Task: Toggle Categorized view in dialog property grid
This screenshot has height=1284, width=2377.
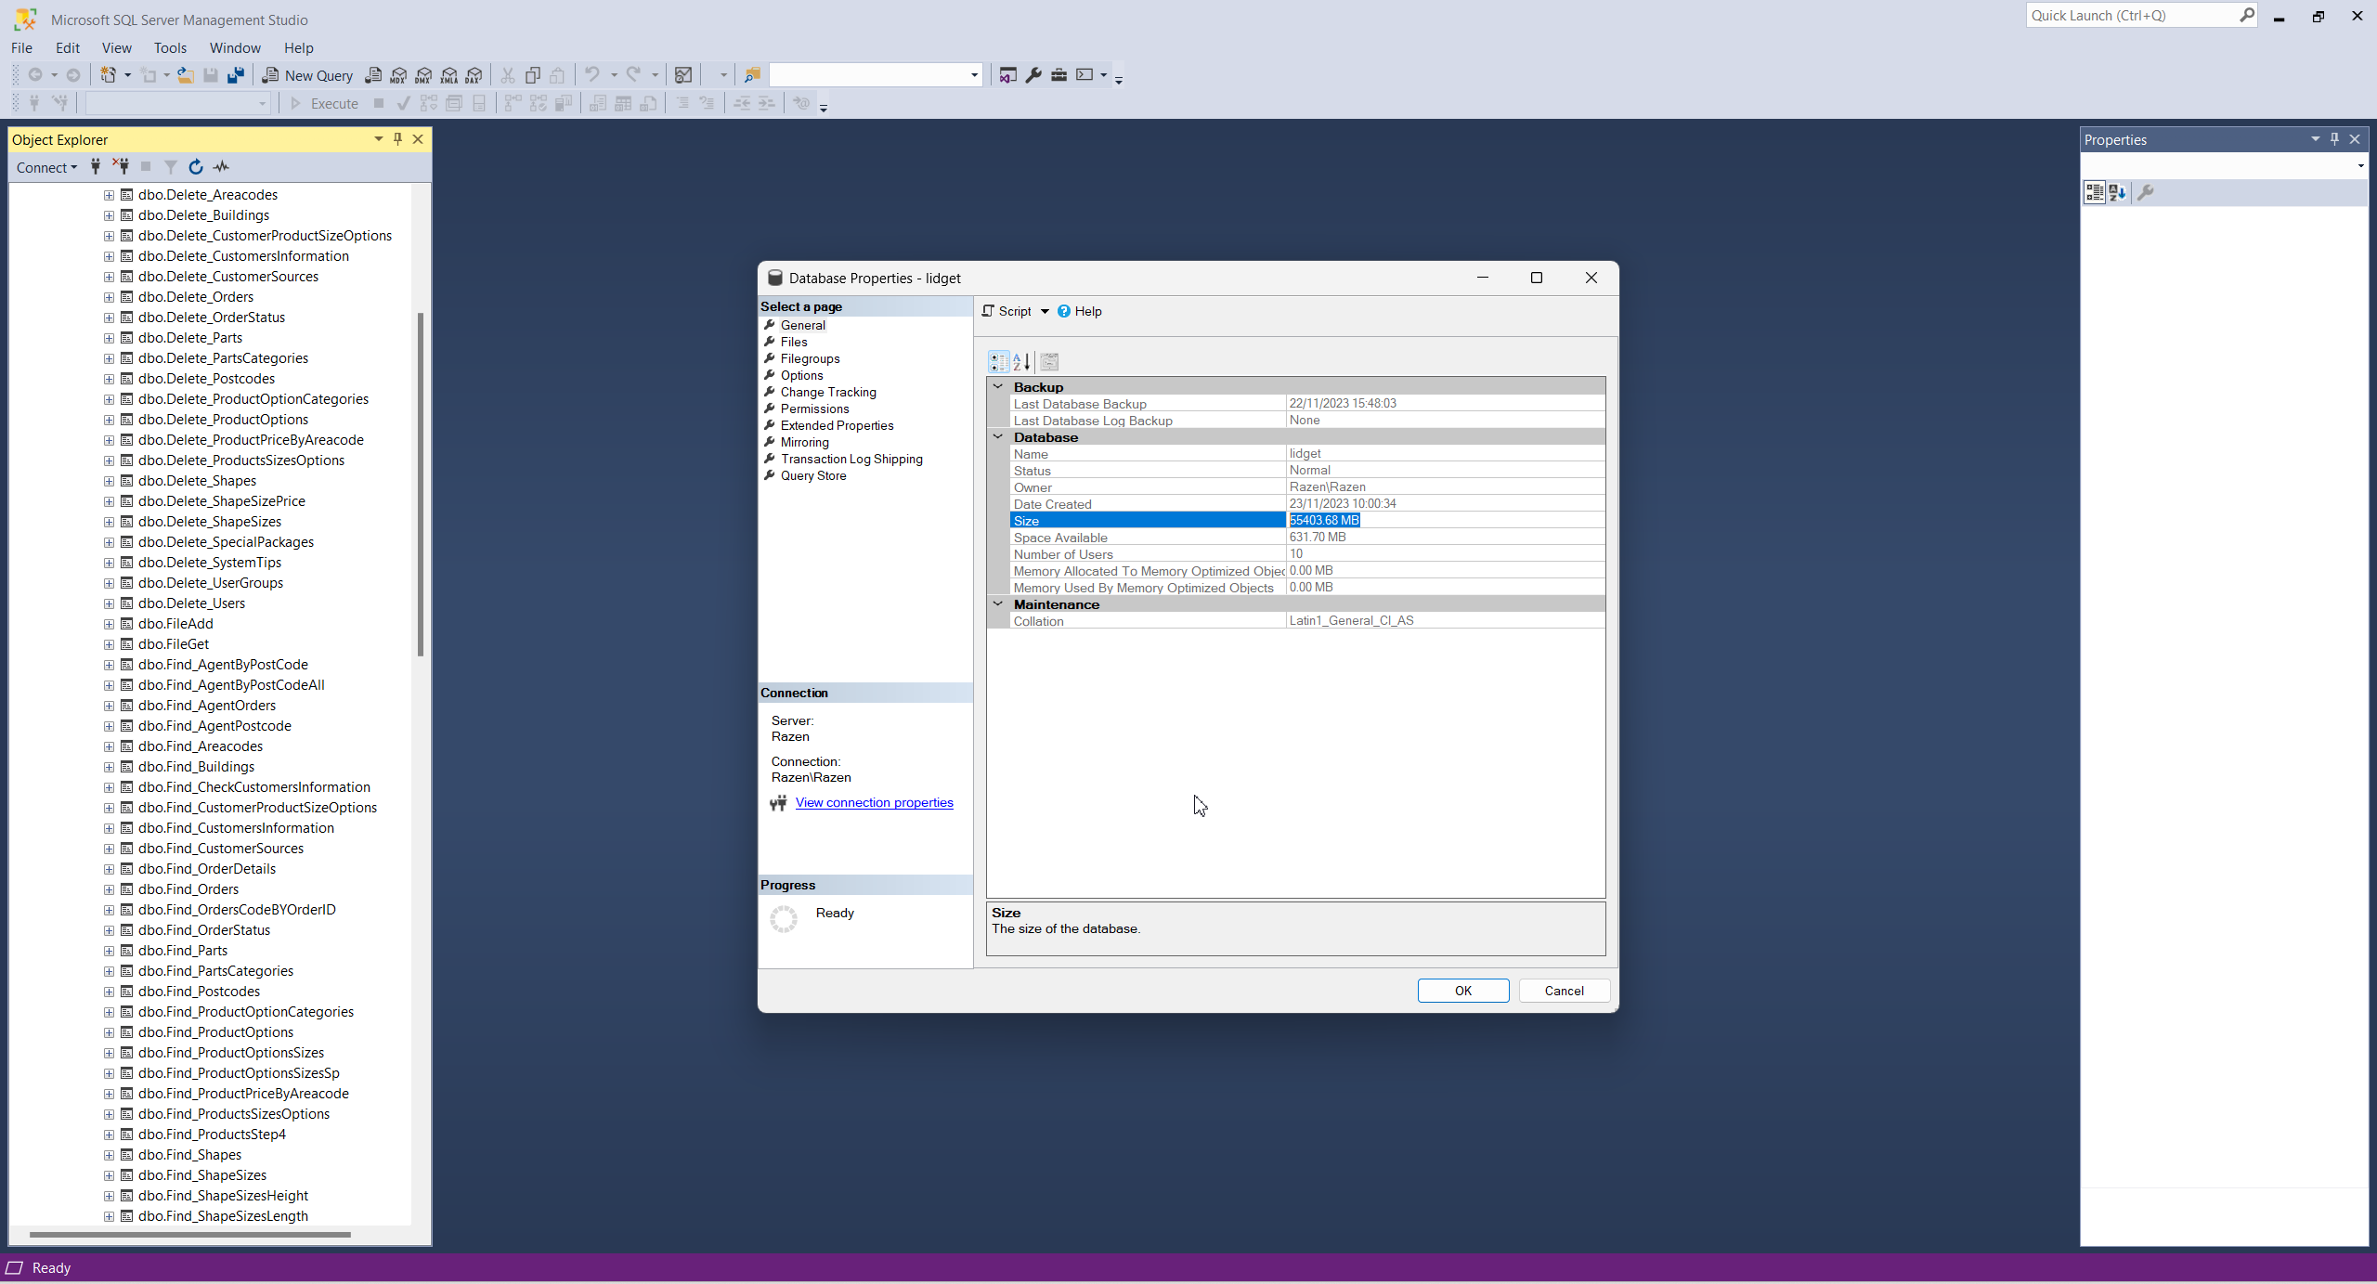Action: tap(998, 362)
